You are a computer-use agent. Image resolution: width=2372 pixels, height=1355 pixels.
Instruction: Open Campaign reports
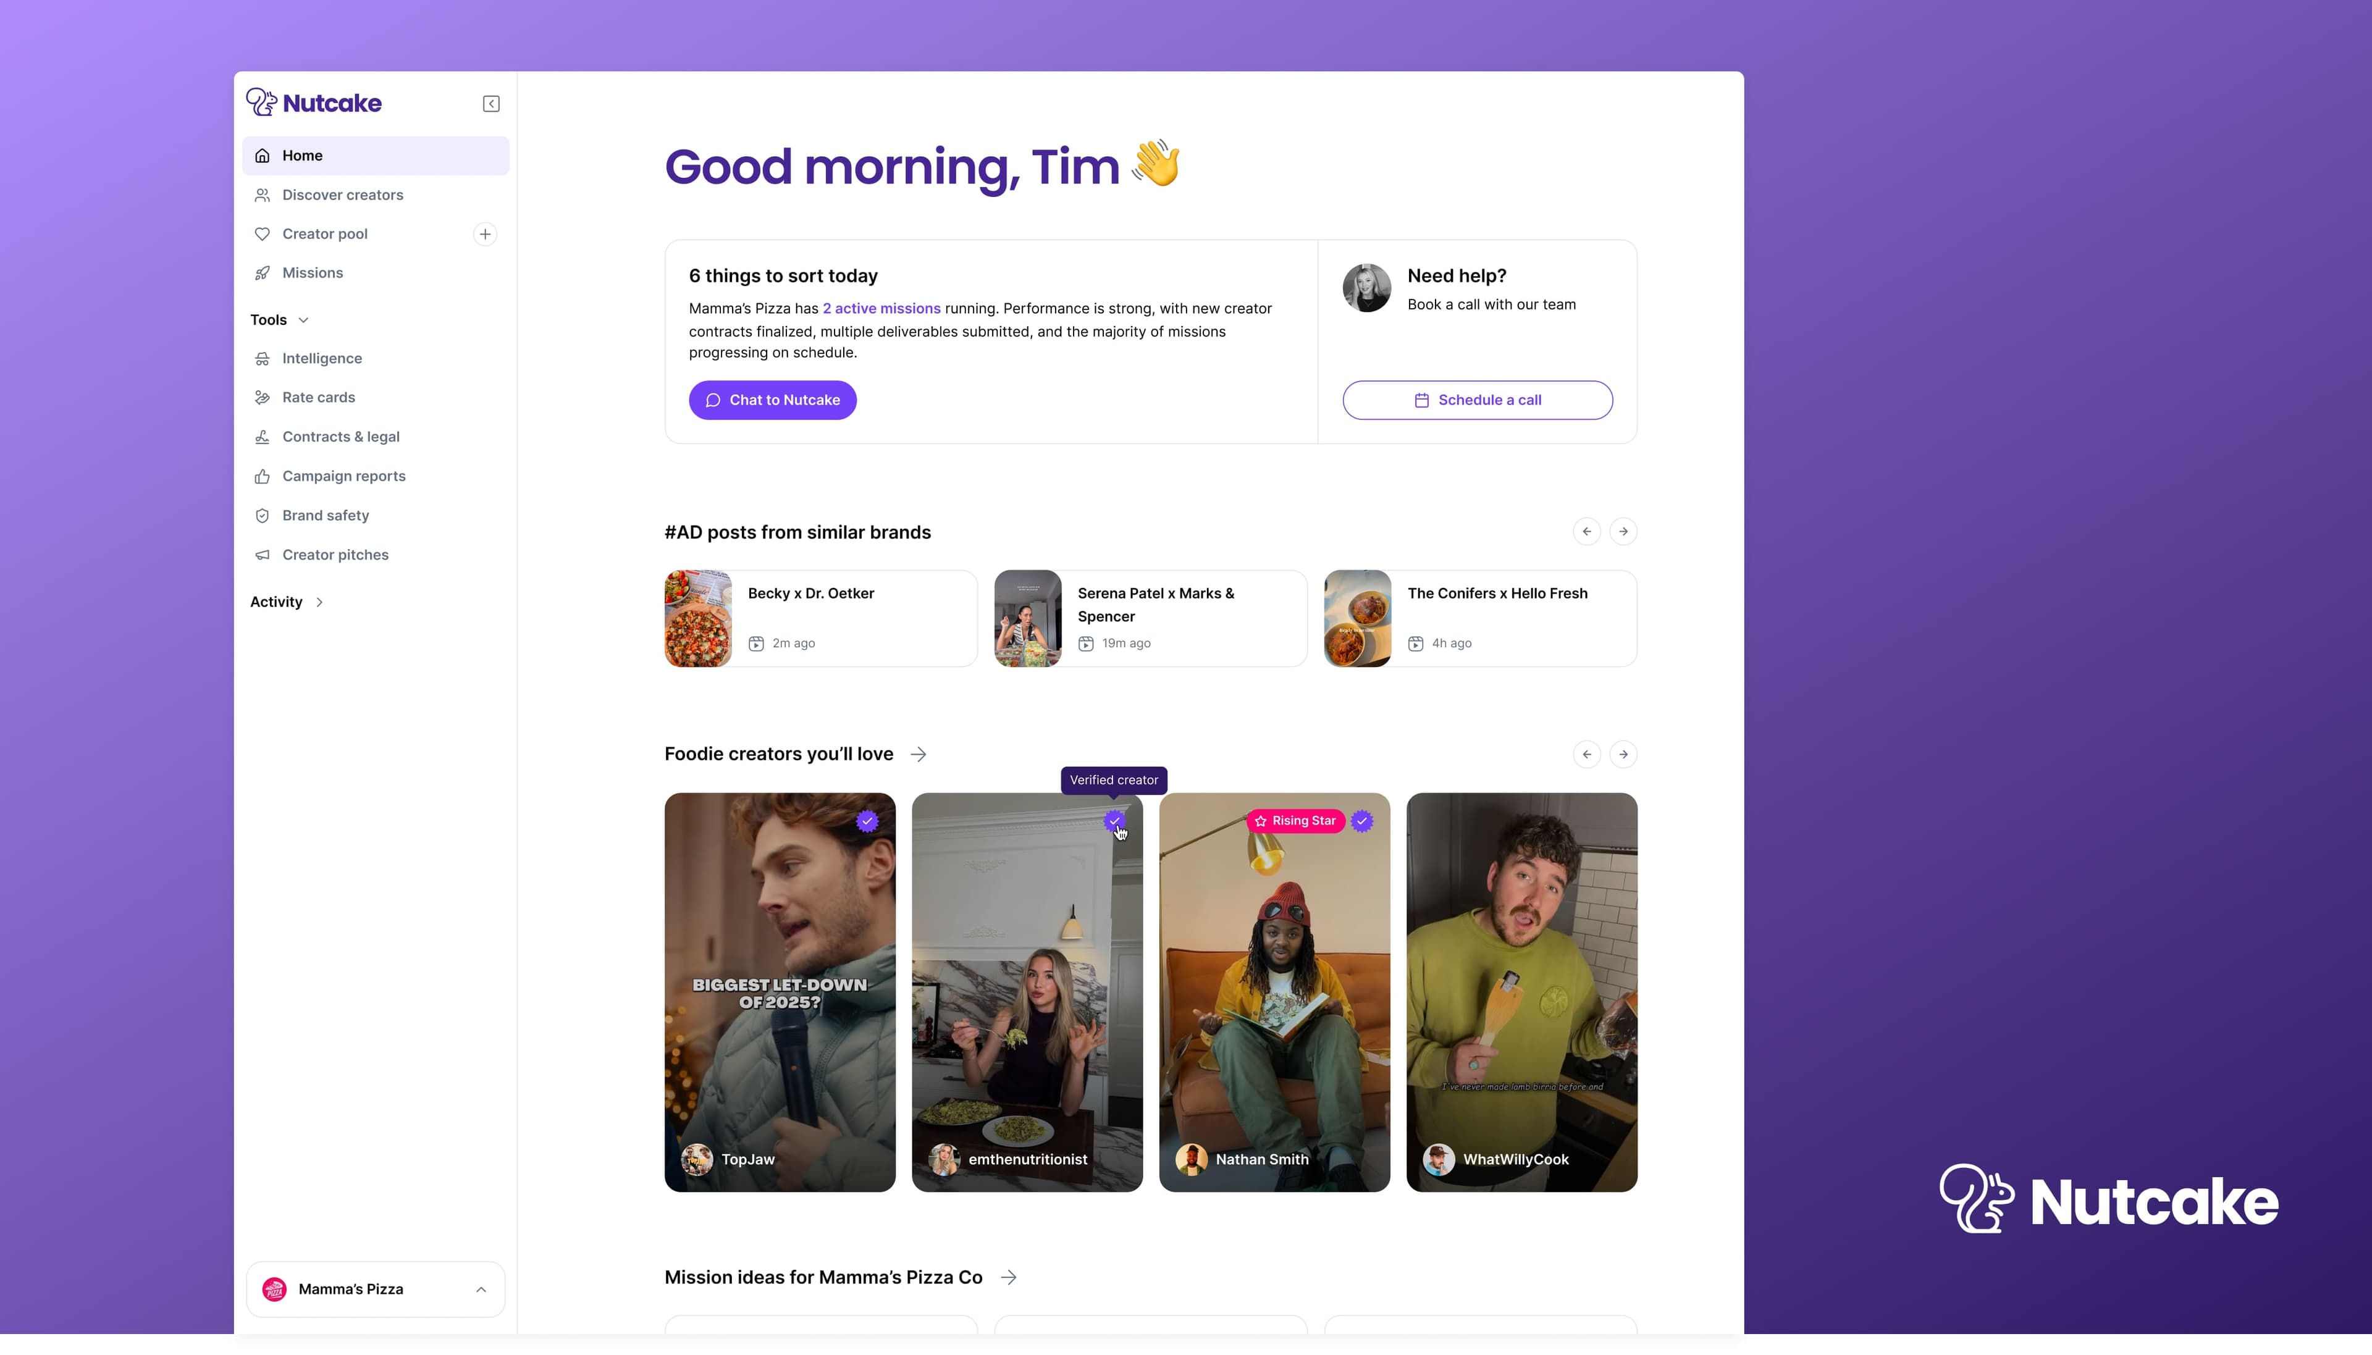click(376, 476)
